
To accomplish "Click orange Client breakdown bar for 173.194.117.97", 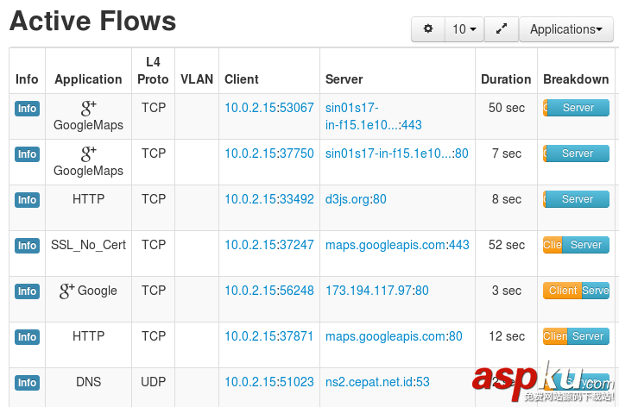I will point(562,291).
